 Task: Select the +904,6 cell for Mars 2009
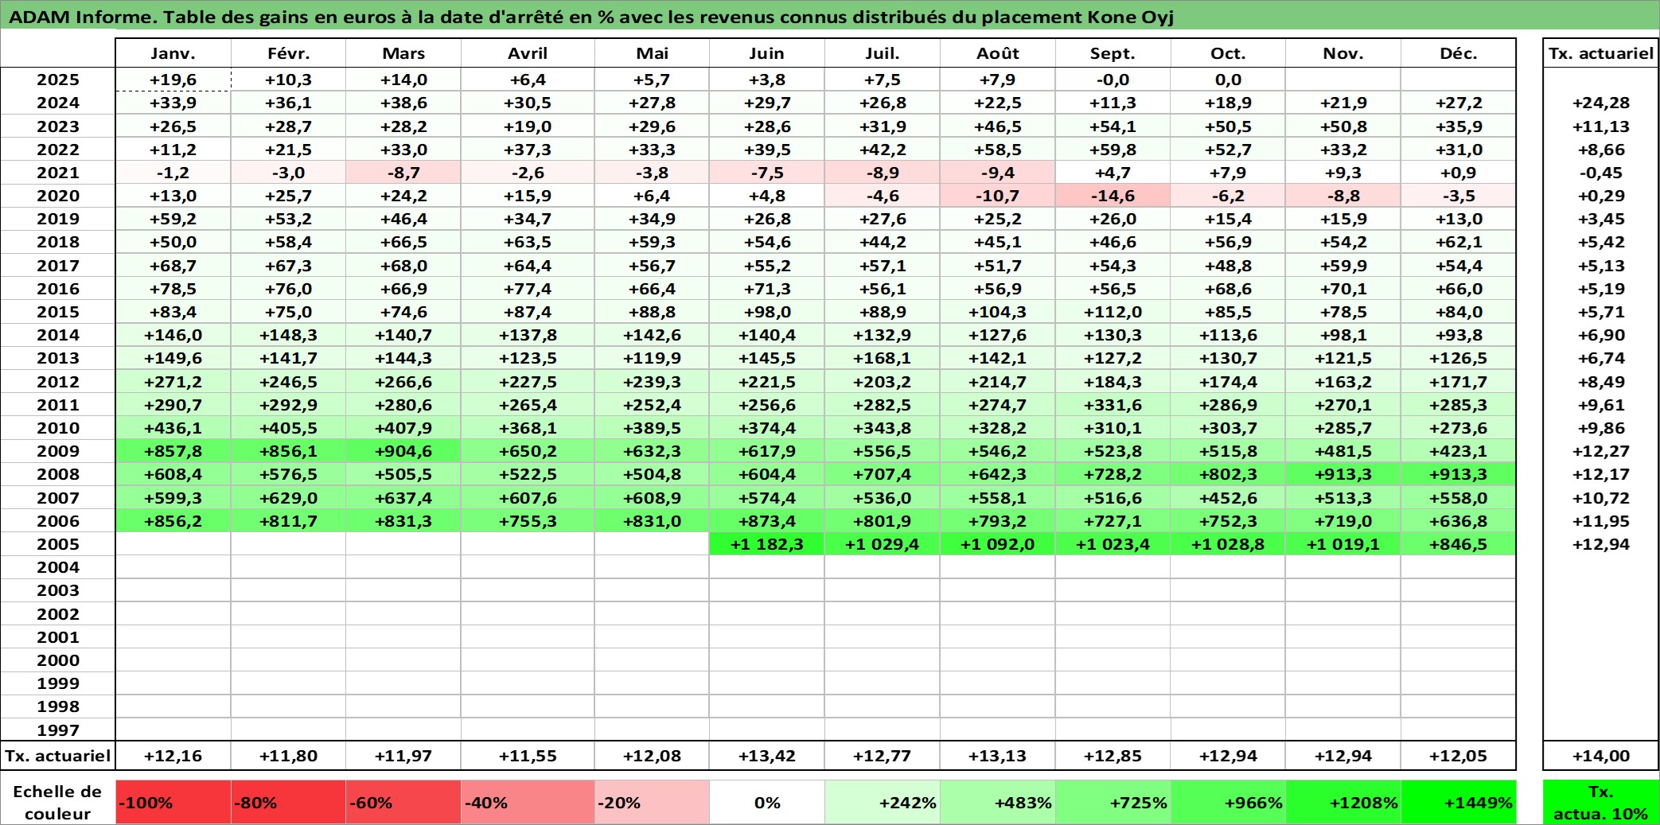pyautogui.click(x=403, y=451)
